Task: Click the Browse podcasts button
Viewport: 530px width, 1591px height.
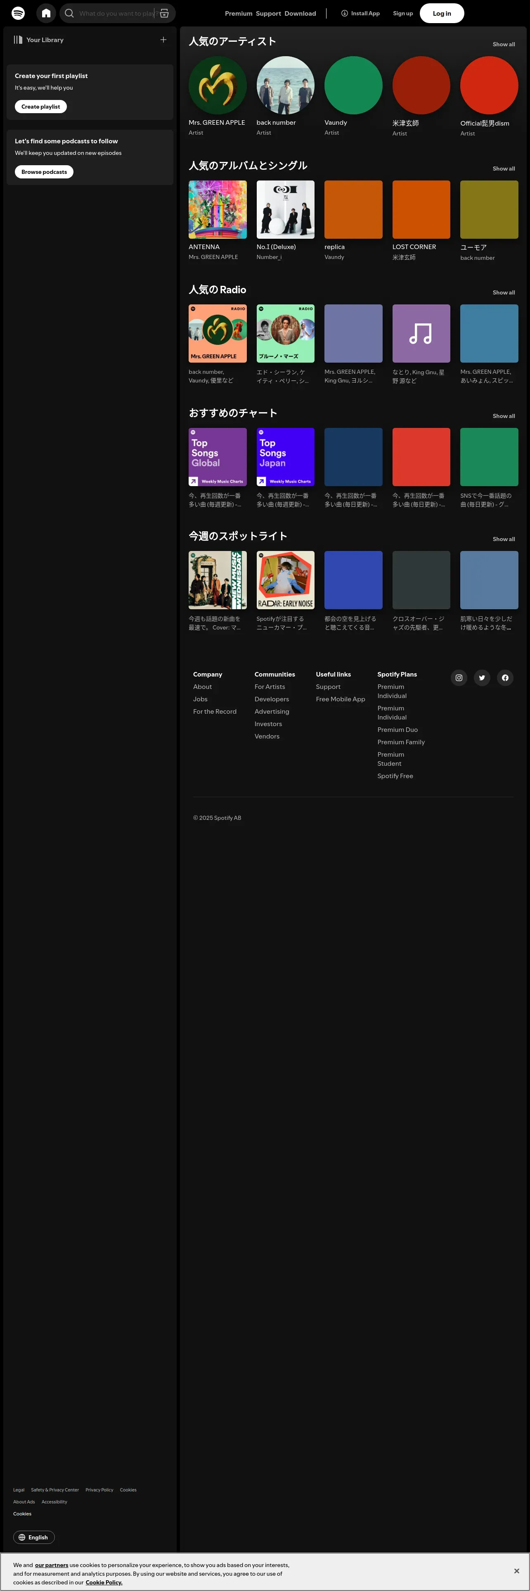Action: [x=44, y=172]
